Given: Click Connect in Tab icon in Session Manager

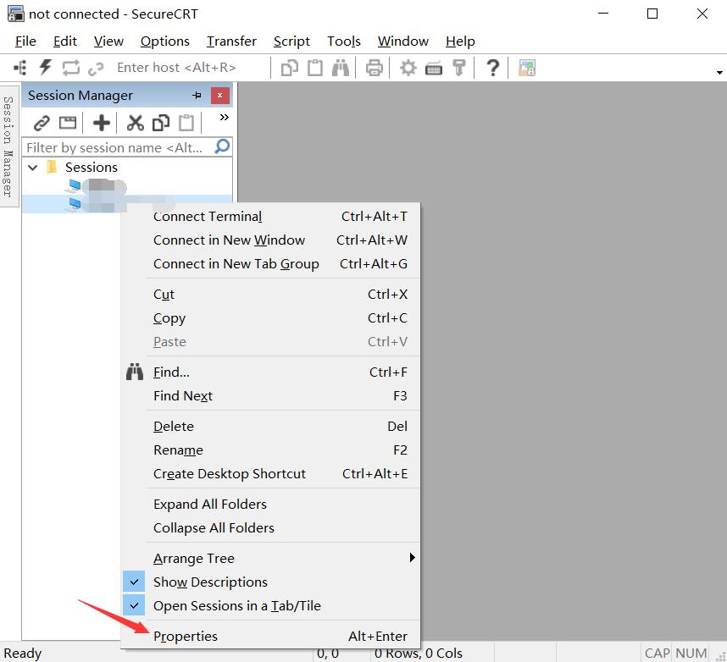Looking at the screenshot, I should [x=68, y=123].
